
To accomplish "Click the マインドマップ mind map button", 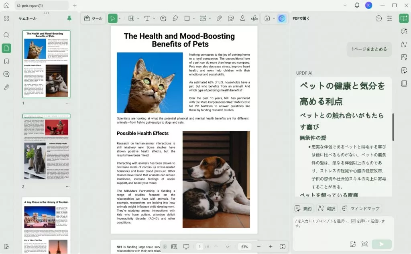I will [361, 208].
